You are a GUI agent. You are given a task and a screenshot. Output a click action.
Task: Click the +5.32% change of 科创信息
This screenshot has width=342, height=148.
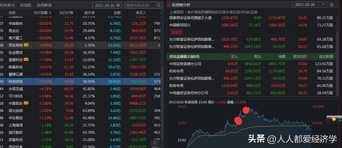click(45, 82)
